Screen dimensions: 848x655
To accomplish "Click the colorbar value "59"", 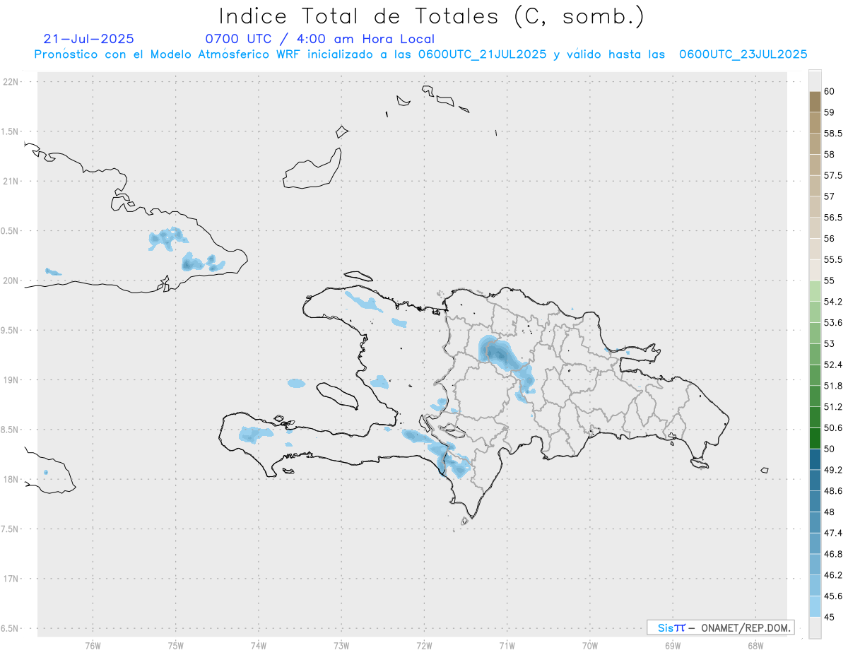I will point(829,112).
